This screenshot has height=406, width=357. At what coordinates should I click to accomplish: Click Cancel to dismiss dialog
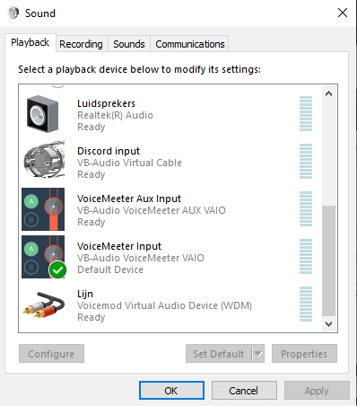click(244, 391)
